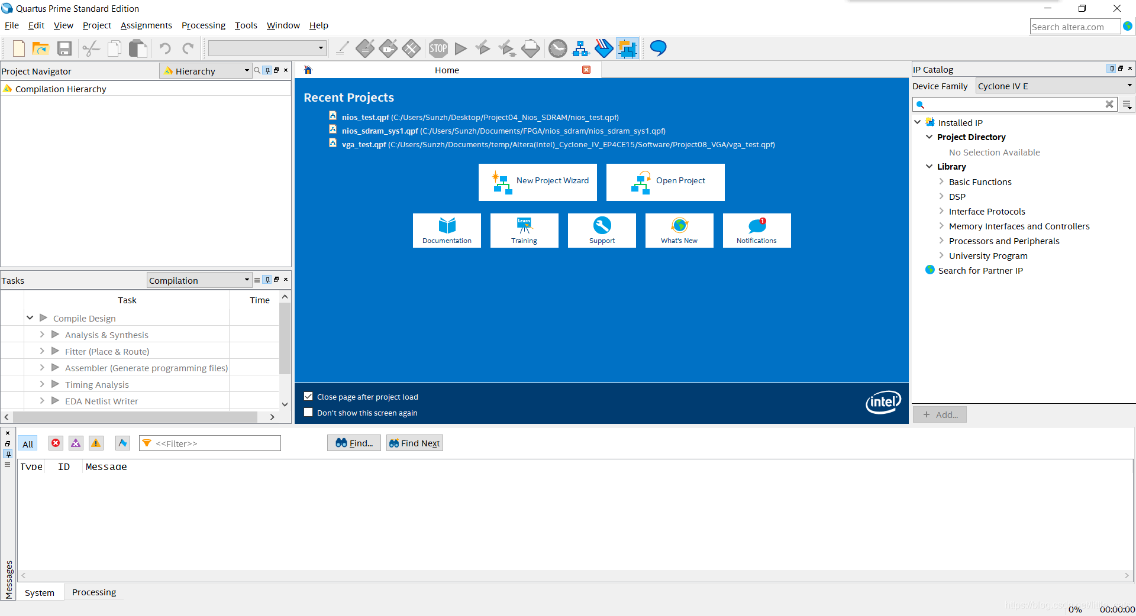
Task: Click the Find Next button
Action: [x=415, y=443]
